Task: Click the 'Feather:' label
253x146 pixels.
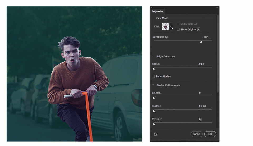Action: [156, 106]
